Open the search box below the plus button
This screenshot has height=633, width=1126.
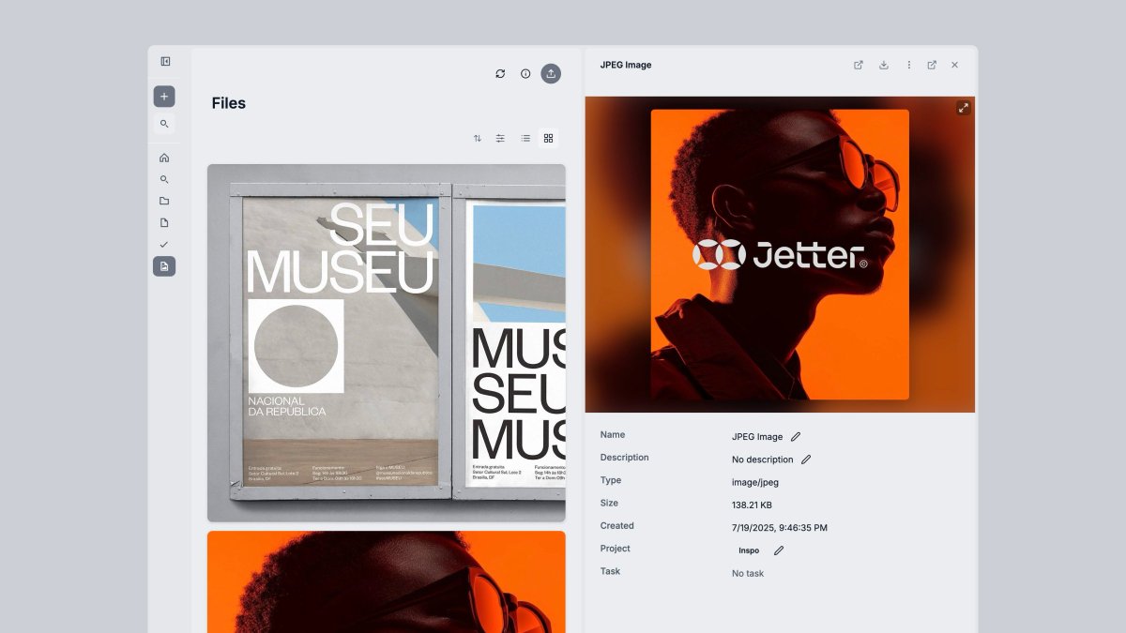click(x=164, y=124)
